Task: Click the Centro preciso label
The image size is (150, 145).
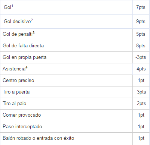Action: [18, 81]
